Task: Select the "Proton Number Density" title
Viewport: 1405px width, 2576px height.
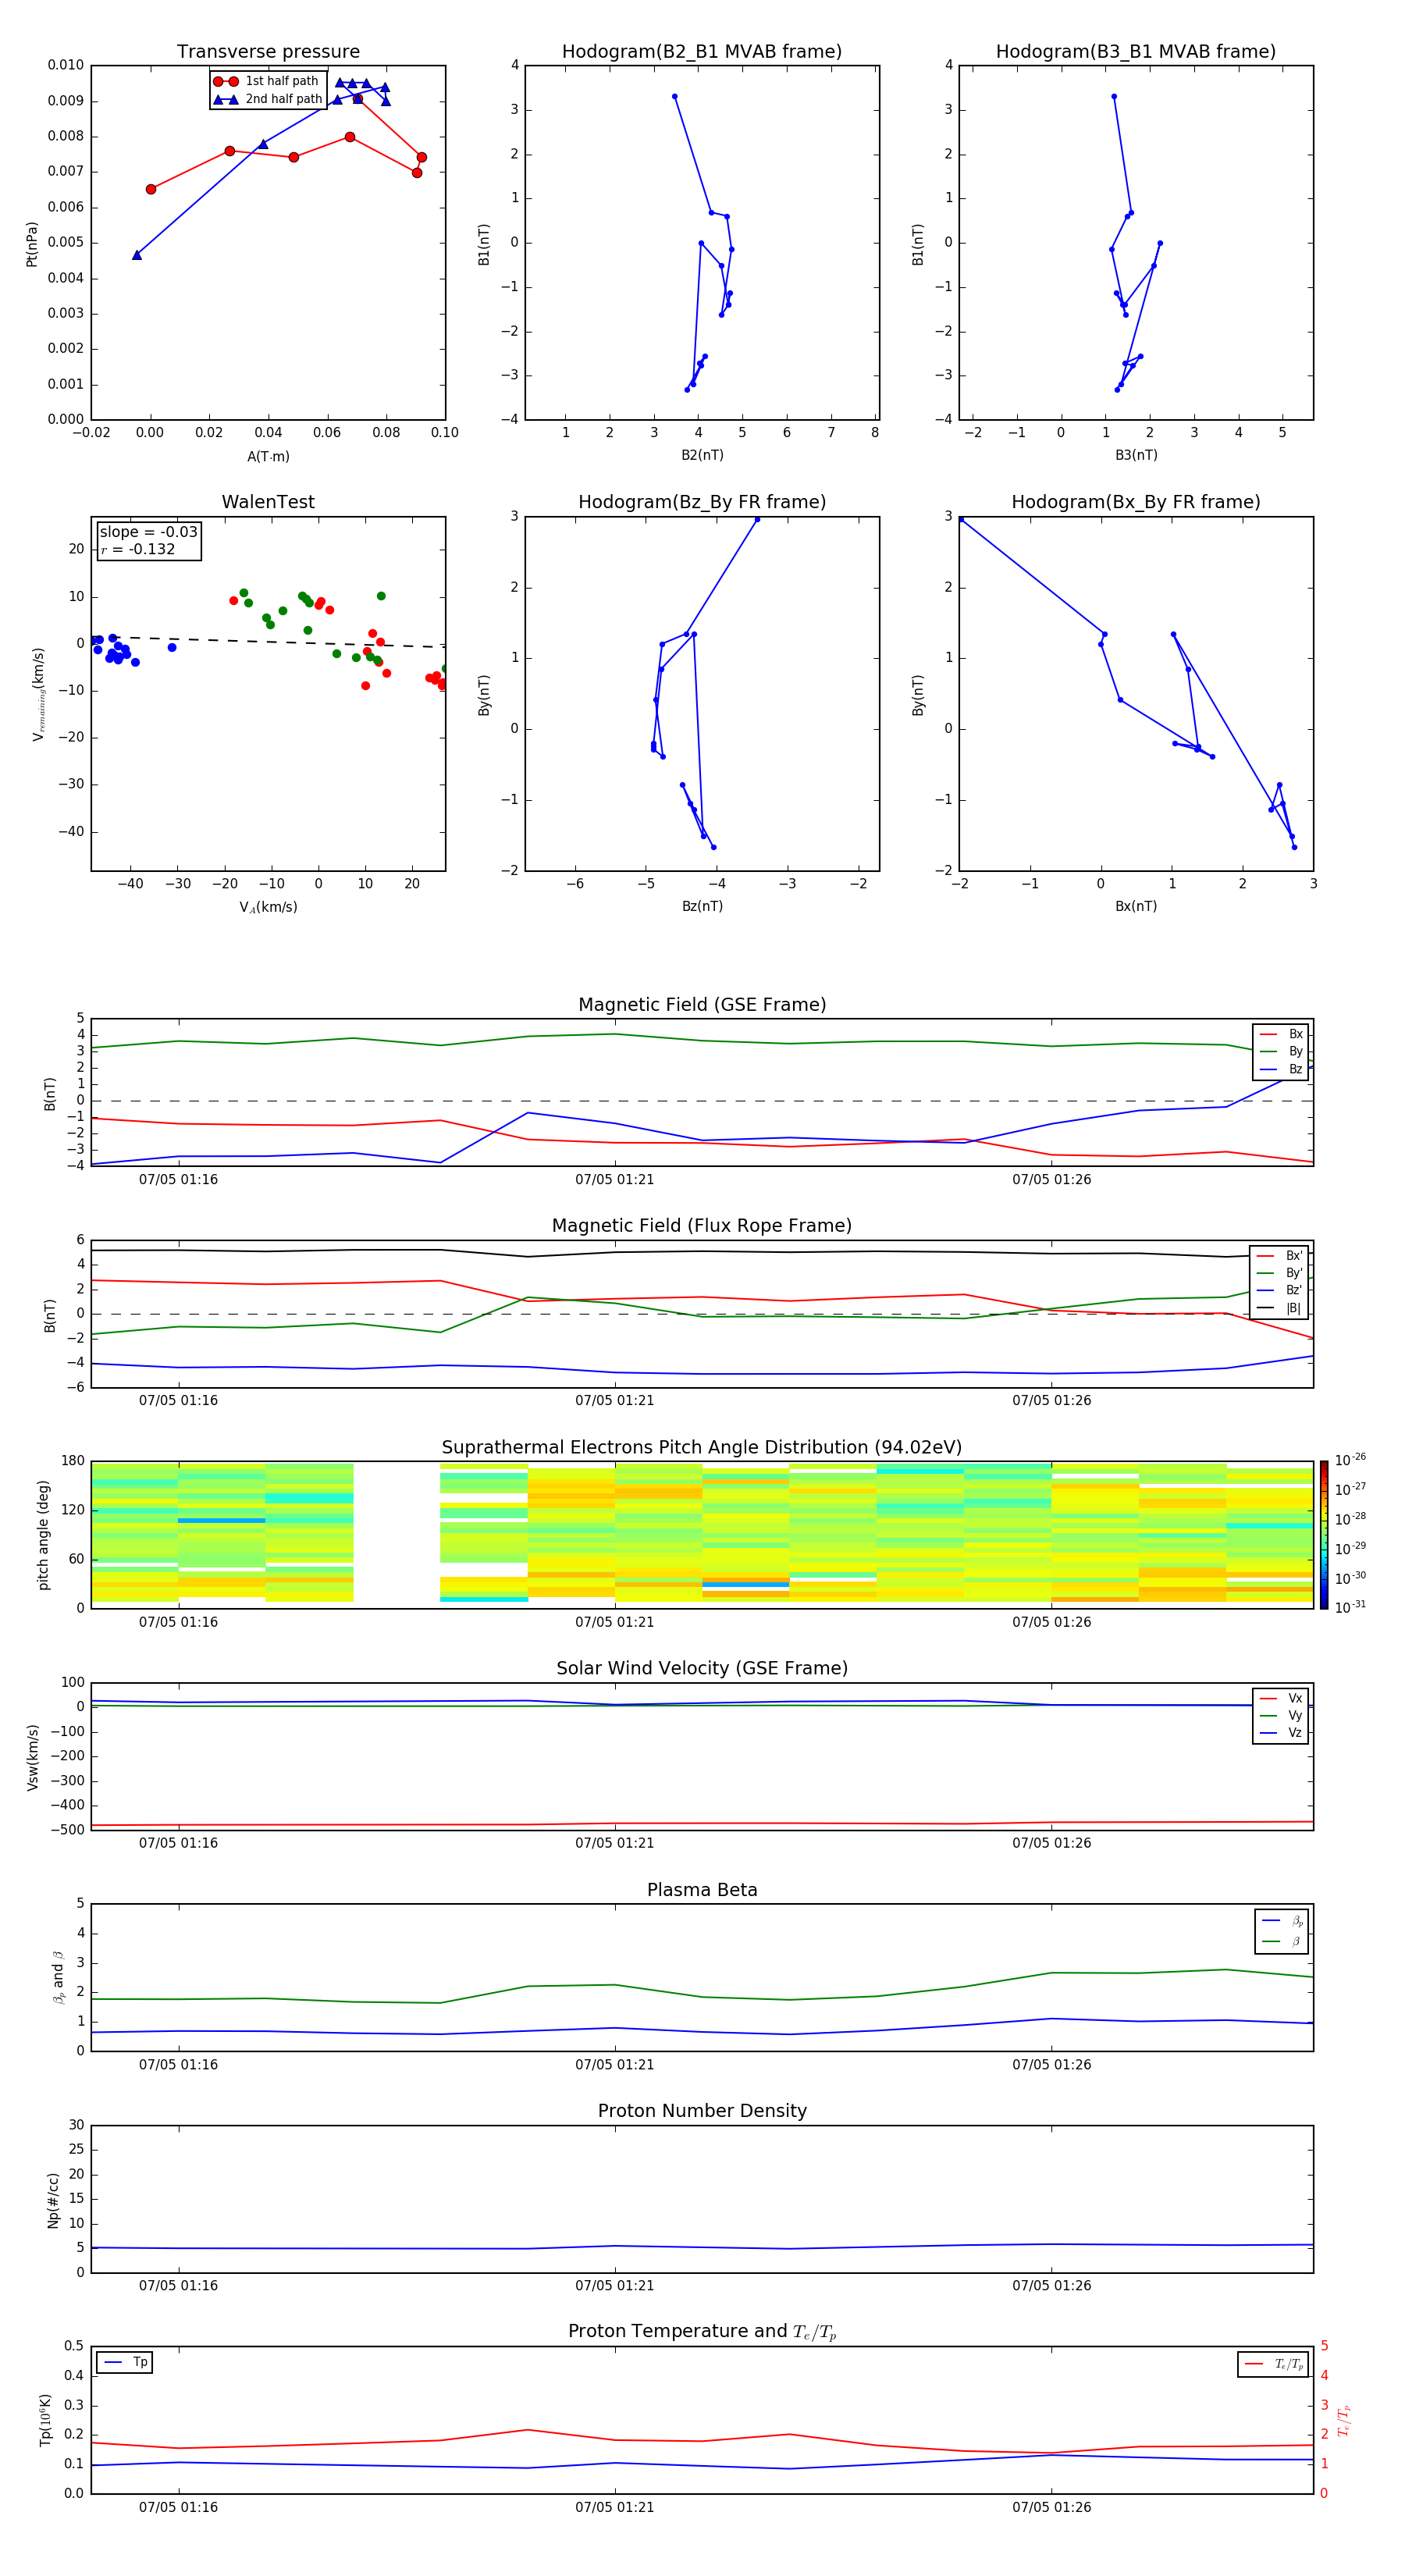Action: click(x=702, y=2111)
